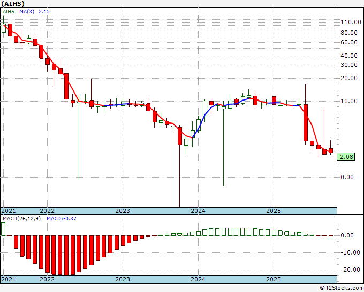Viewport: 364px width, 292px height.
Task: Click the MACD axis -10.00 label
Action: tap(350, 252)
